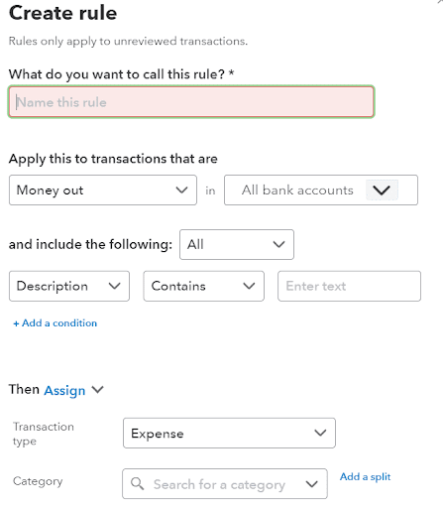Open the Expense transaction type dropdown

(229, 433)
